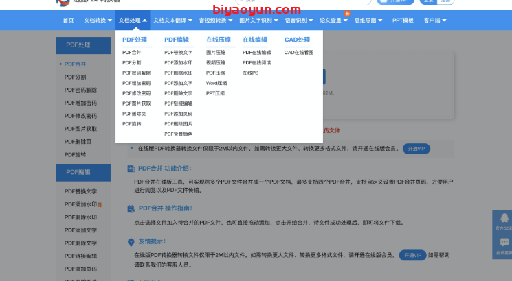Click the PDF处理 sidebar header
512x281 pixels.
83,45
